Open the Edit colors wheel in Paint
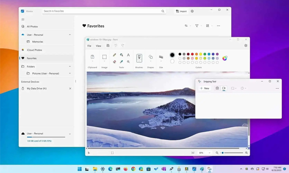This screenshot has width=289, height=173. point(225,58)
